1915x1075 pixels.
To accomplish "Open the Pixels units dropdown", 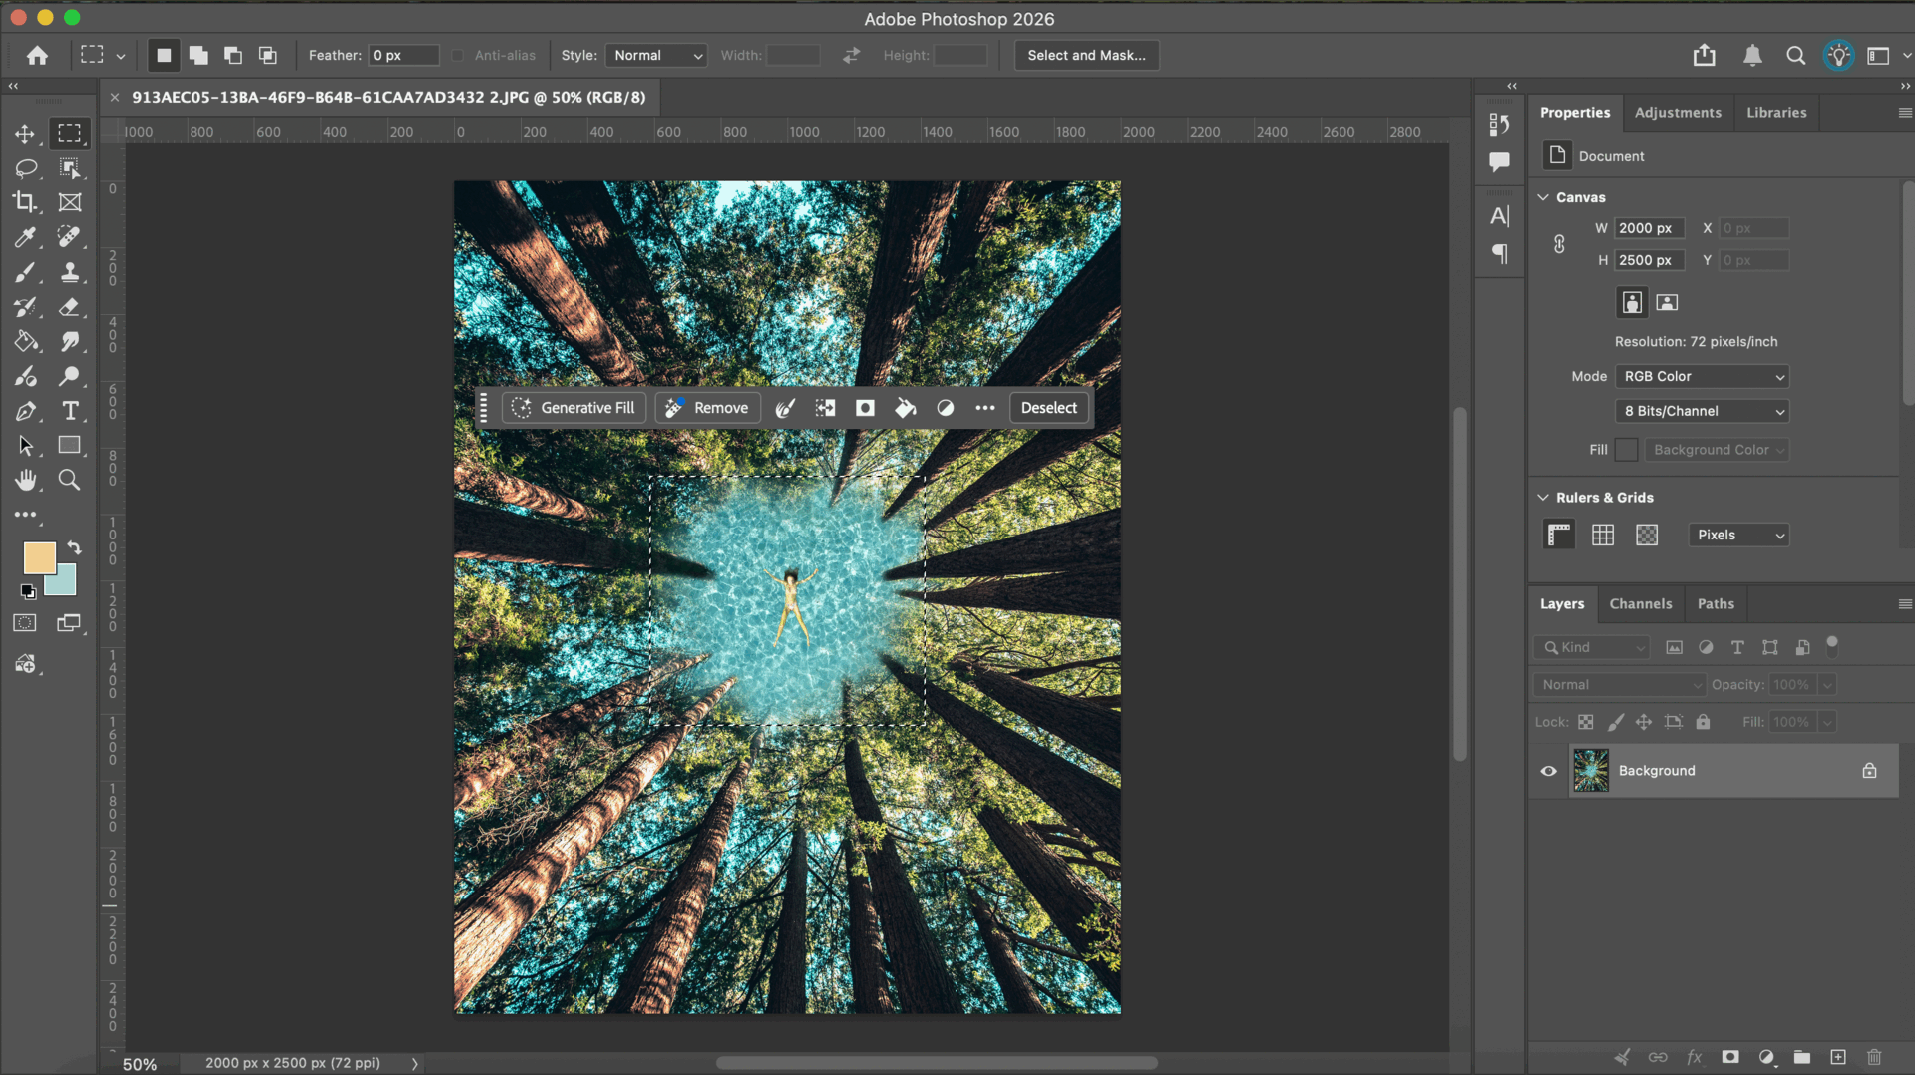I will tap(1738, 536).
